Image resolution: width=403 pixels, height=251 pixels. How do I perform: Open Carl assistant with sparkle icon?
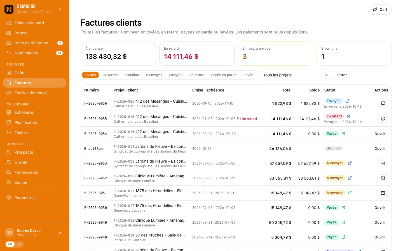pos(380,9)
